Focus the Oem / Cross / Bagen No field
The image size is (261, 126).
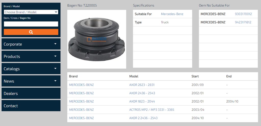(x=31, y=24)
